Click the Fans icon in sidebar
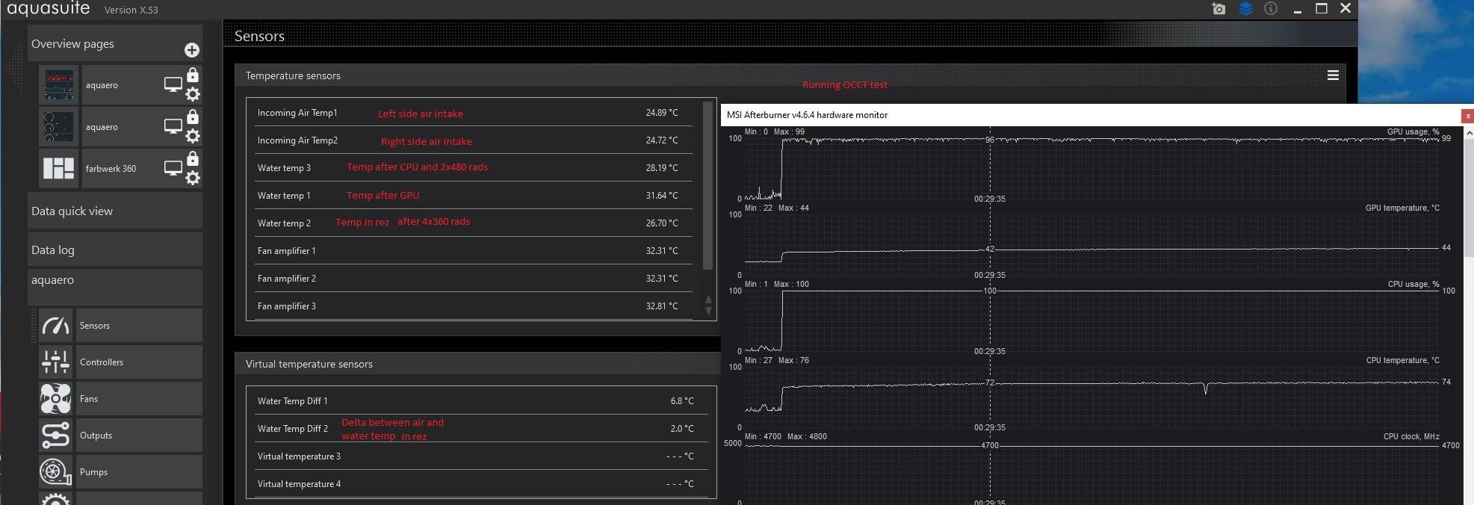The width and height of the screenshot is (1474, 505). [x=55, y=399]
